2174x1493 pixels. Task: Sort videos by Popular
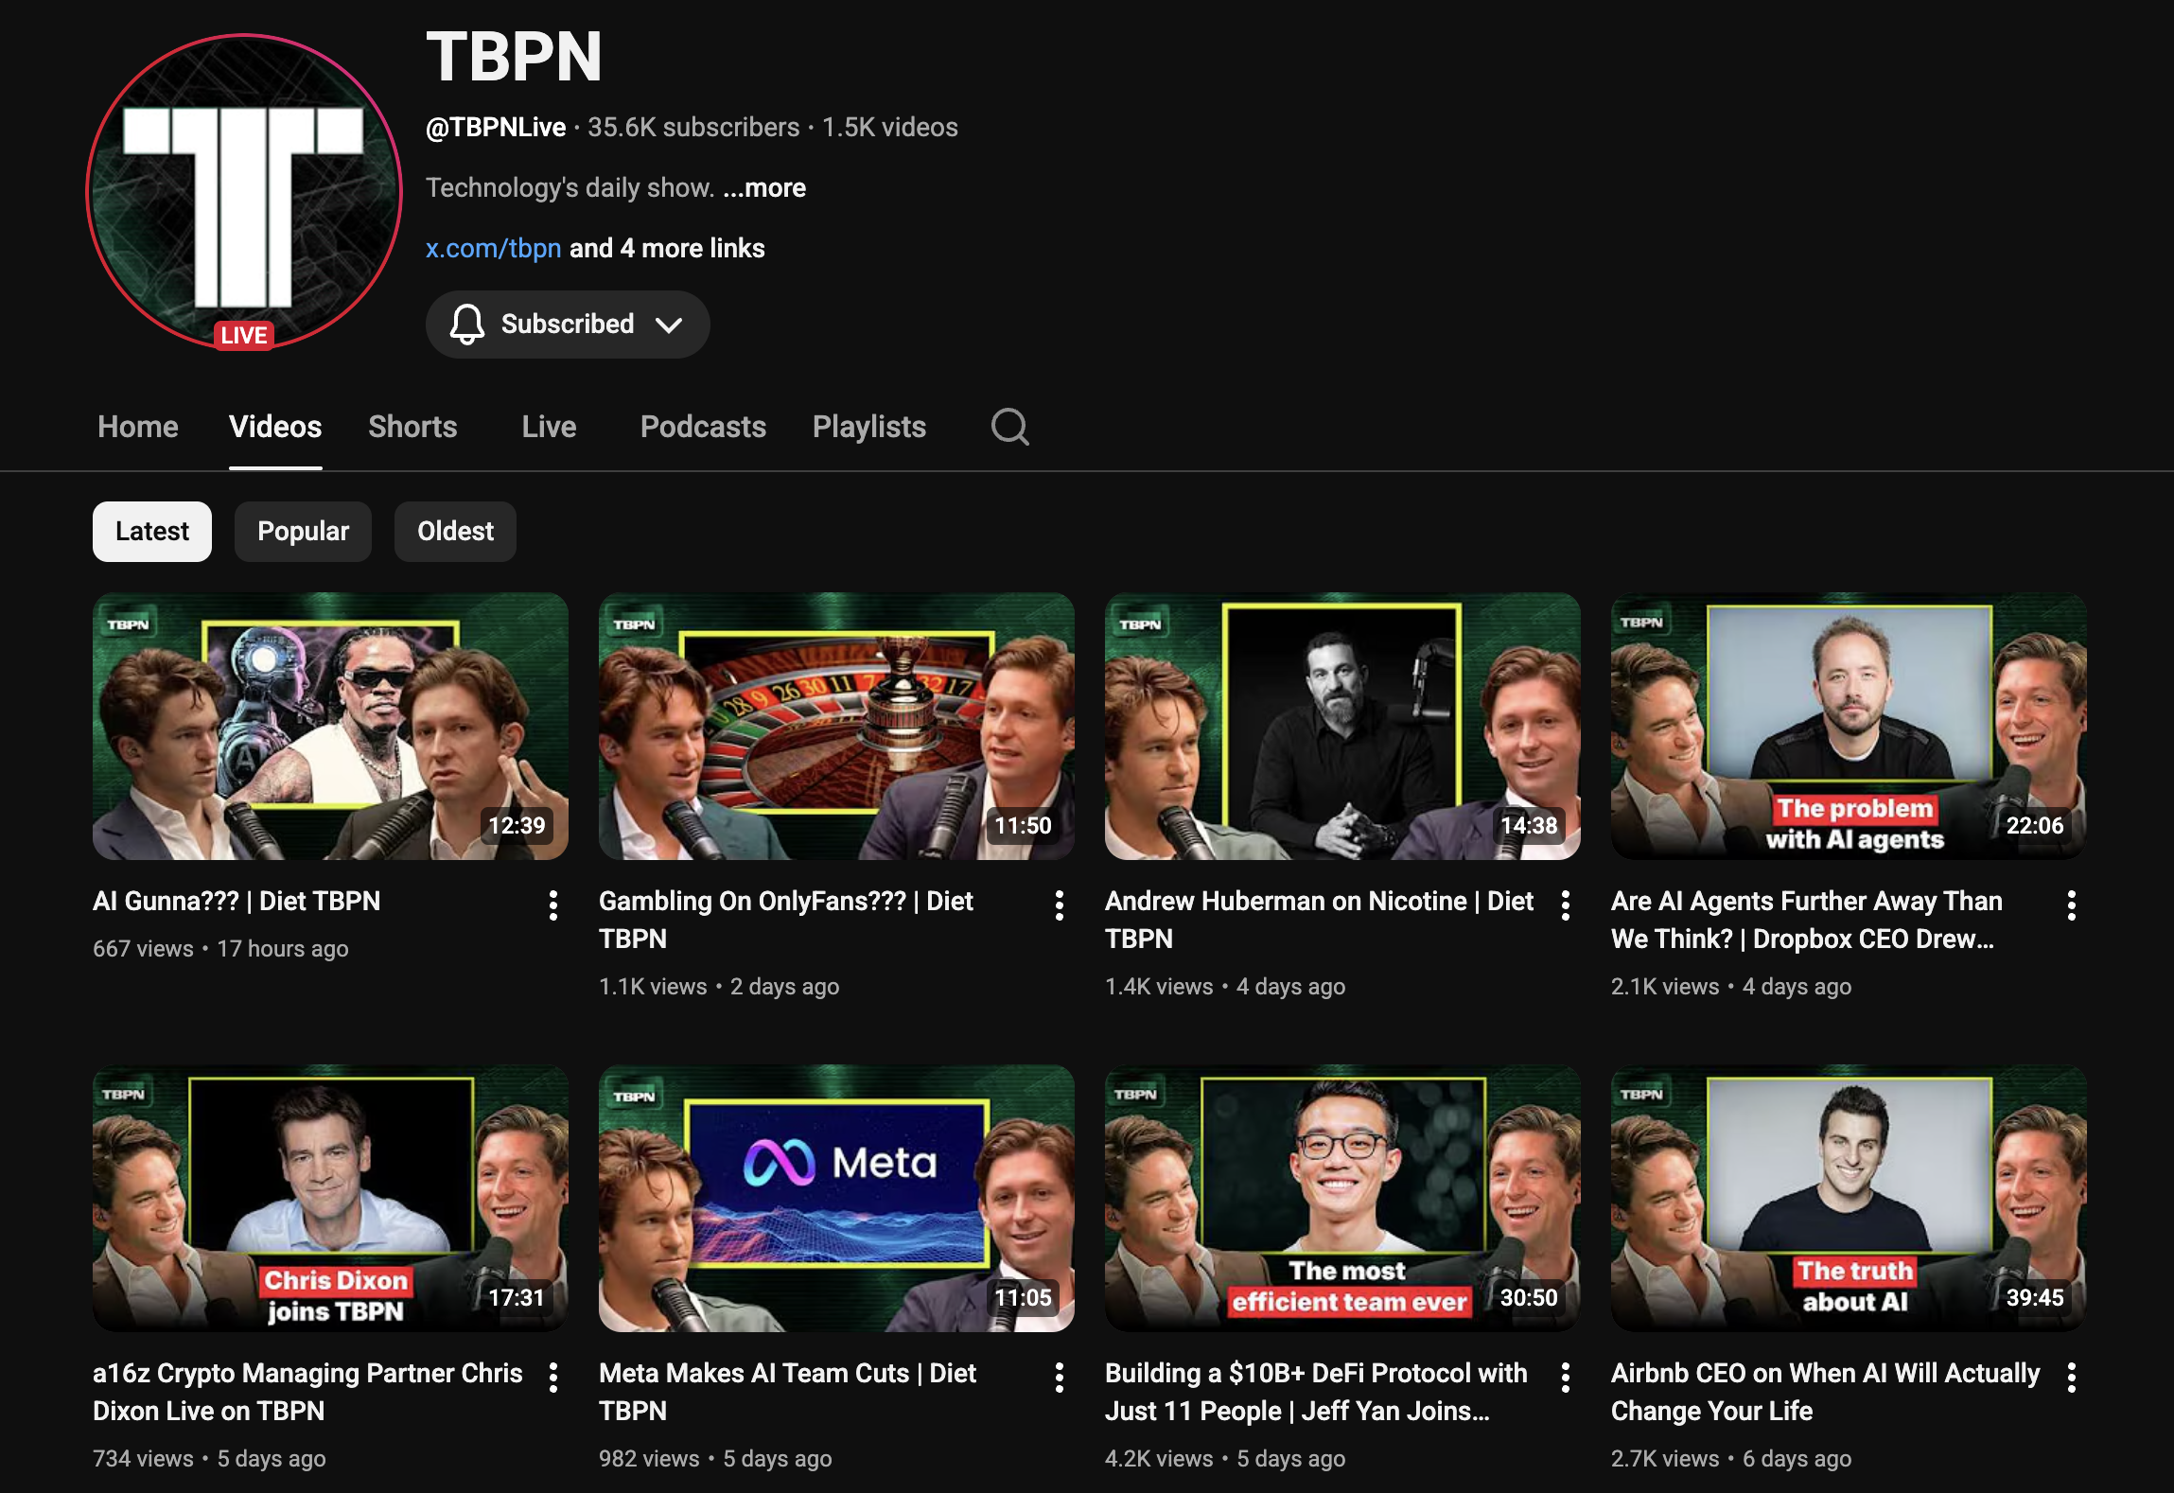pyautogui.click(x=303, y=532)
